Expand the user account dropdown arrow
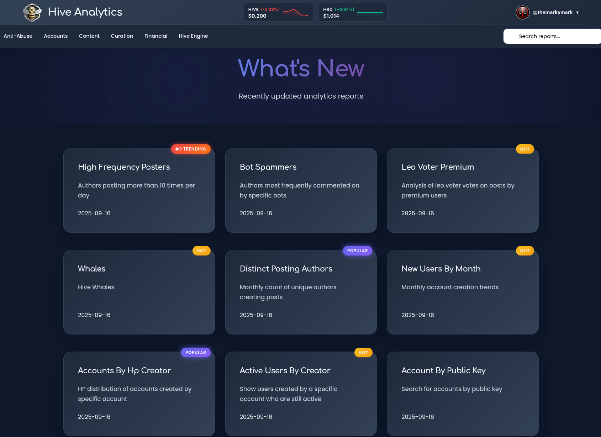The width and height of the screenshot is (601, 437). [x=577, y=12]
